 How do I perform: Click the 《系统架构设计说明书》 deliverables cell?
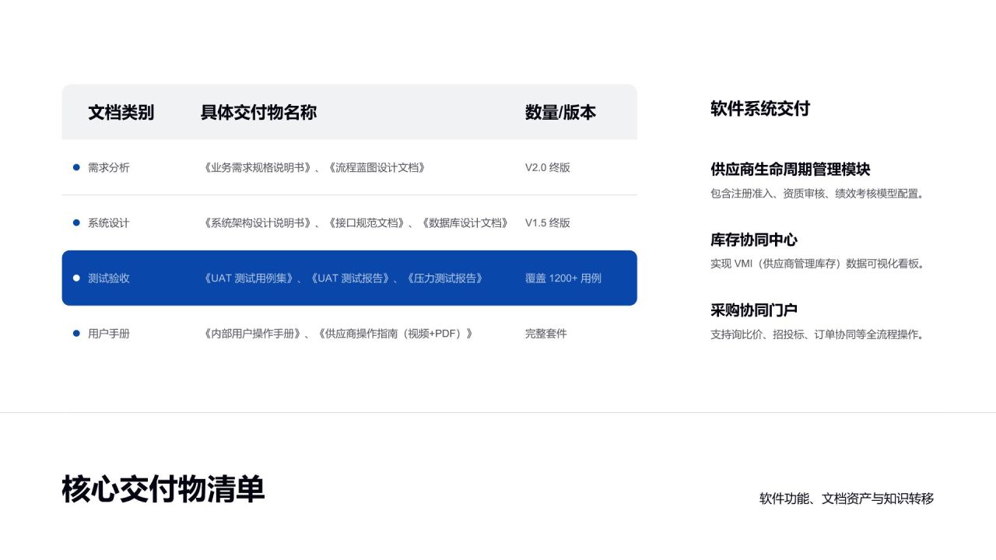point(355,222)
